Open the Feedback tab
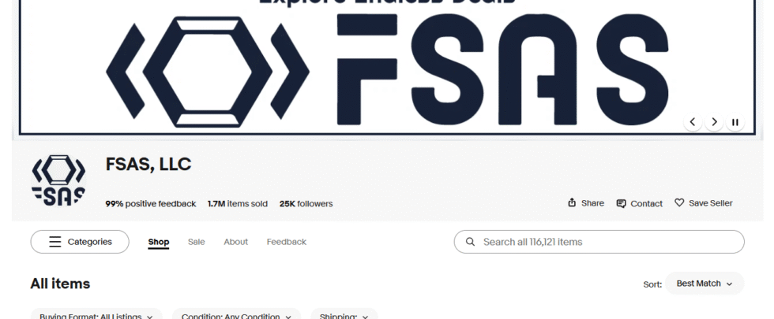This screenshot has height=319, width=774. pyautogui.click(x=286, y=242)
